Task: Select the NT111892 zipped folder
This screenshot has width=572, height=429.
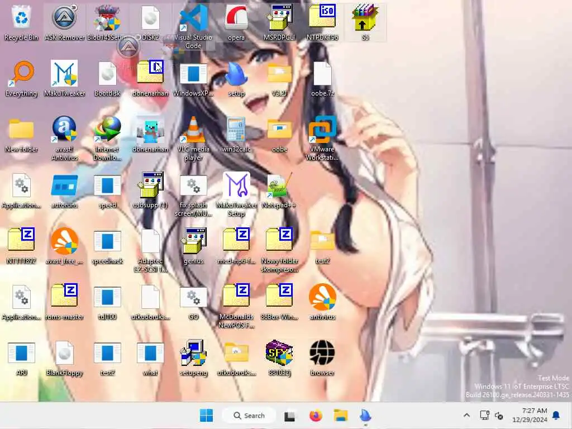Action: click(21, 246)
